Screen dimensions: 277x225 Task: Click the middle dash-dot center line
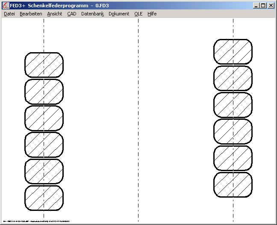(138, 120)
